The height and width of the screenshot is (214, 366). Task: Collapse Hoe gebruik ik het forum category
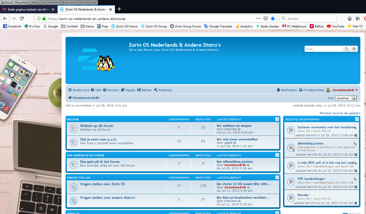pos(277,155)
